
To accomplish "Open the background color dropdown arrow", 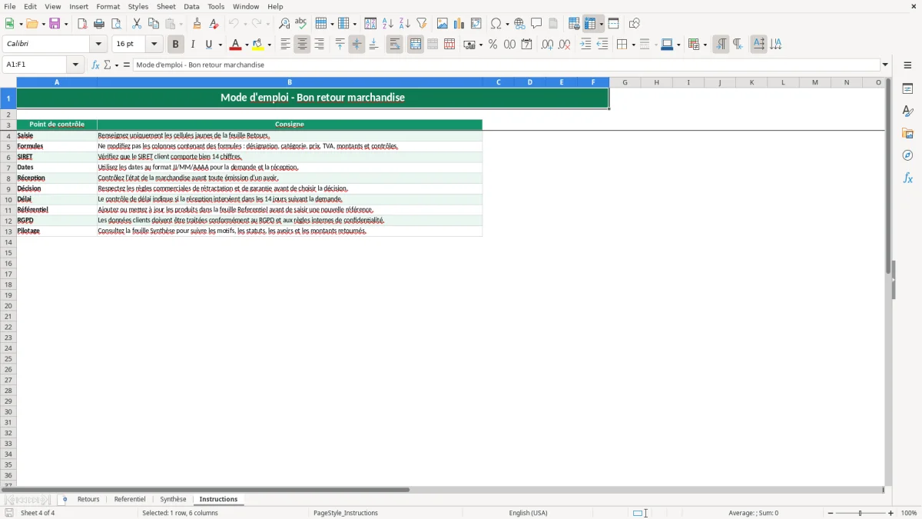I will [x=269, y=45].
